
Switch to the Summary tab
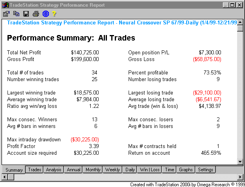tap(14, 170)
